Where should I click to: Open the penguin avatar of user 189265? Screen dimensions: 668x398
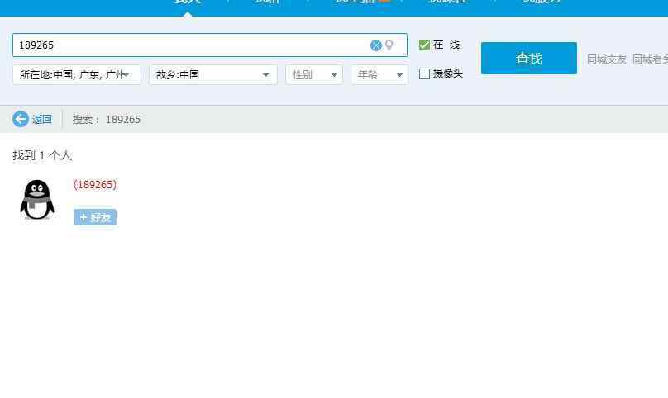click(37, 199)
